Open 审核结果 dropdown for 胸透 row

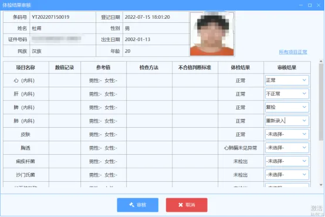coord(287,148)
